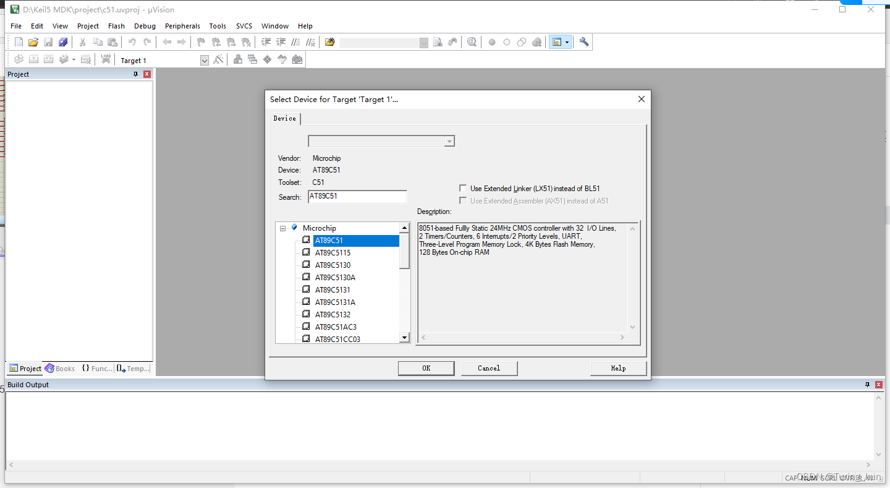Click the Paste icon

click(x=112, y=42)
